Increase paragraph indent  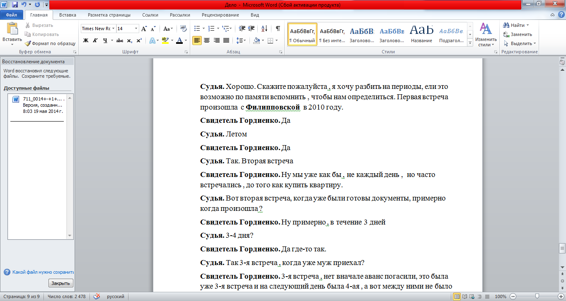(x=252, y=29)
